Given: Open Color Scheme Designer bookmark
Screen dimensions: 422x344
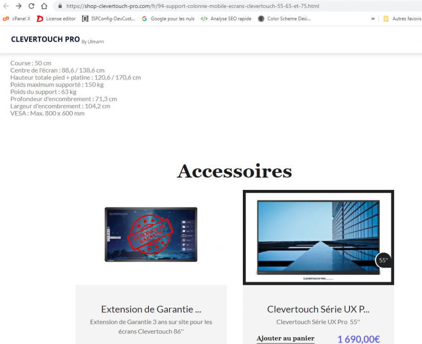Looking at the screenshot, I should coord(284,19).
